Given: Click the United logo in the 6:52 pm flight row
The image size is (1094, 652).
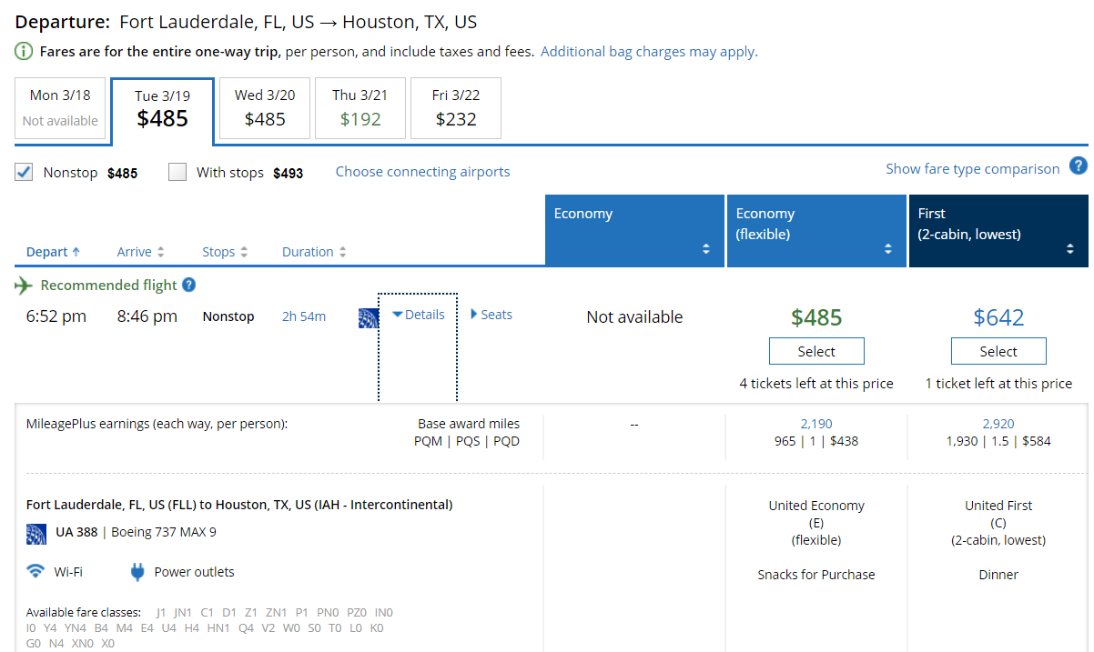Looking at the screenshot, I should pos(369,317).
